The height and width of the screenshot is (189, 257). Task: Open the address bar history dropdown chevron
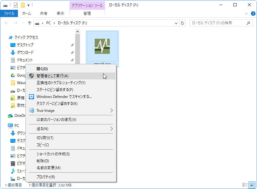coord(176,23)
